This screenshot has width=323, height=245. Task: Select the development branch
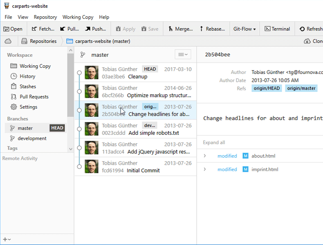click(32, 138)
